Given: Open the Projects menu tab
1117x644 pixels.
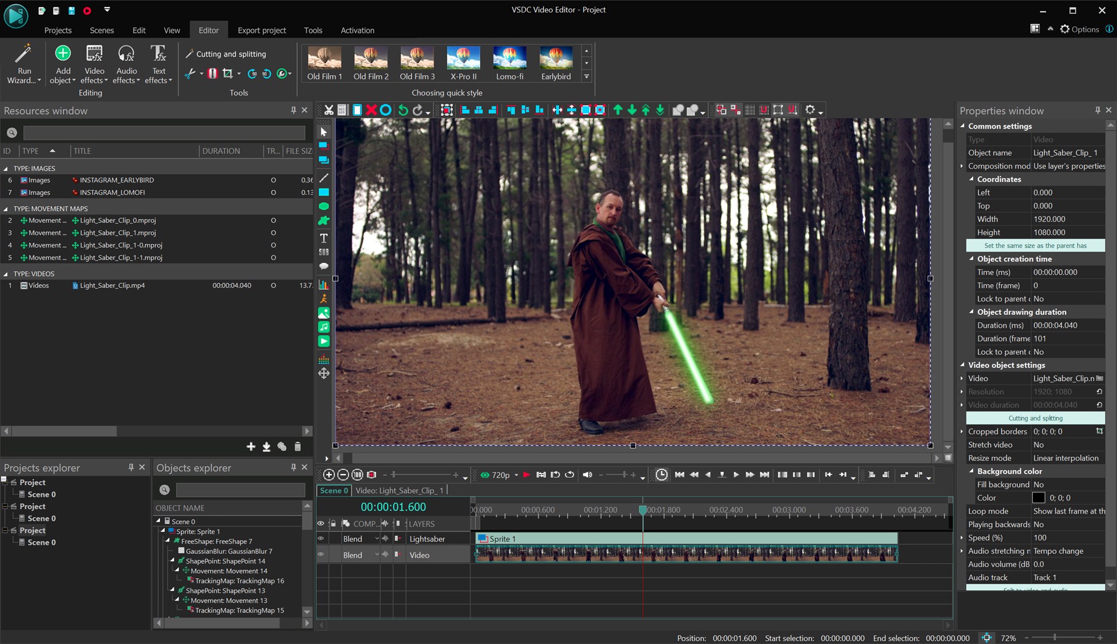Looking at the screenshot, I should tap(58, 30).
